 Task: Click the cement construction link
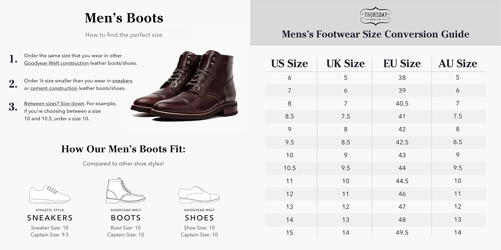(x=54, y=88)
